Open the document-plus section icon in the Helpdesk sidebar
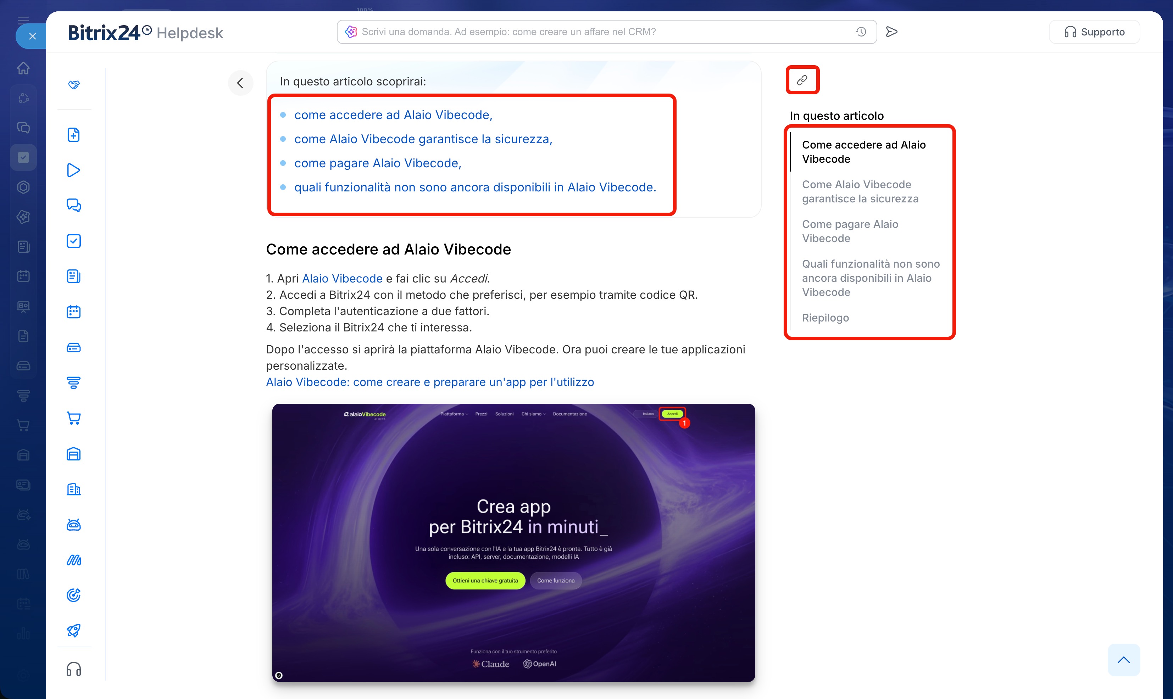Viewport: 1173px width, 699px height. tap(74, 135)
